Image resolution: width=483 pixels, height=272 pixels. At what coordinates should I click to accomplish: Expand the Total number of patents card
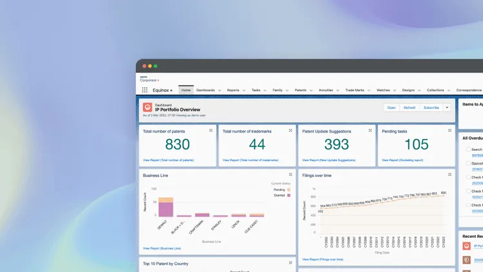click(x=211, y=130)
